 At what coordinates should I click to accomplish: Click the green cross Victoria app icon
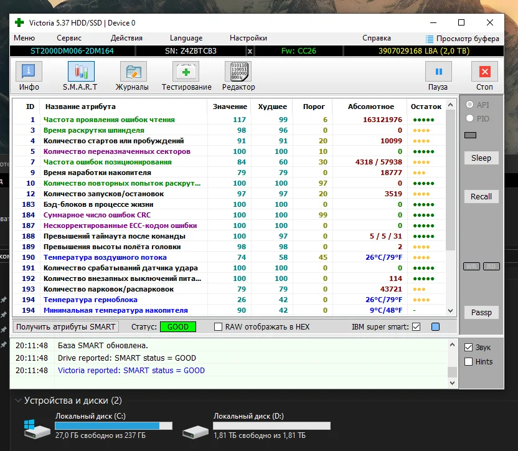point(19,22)
